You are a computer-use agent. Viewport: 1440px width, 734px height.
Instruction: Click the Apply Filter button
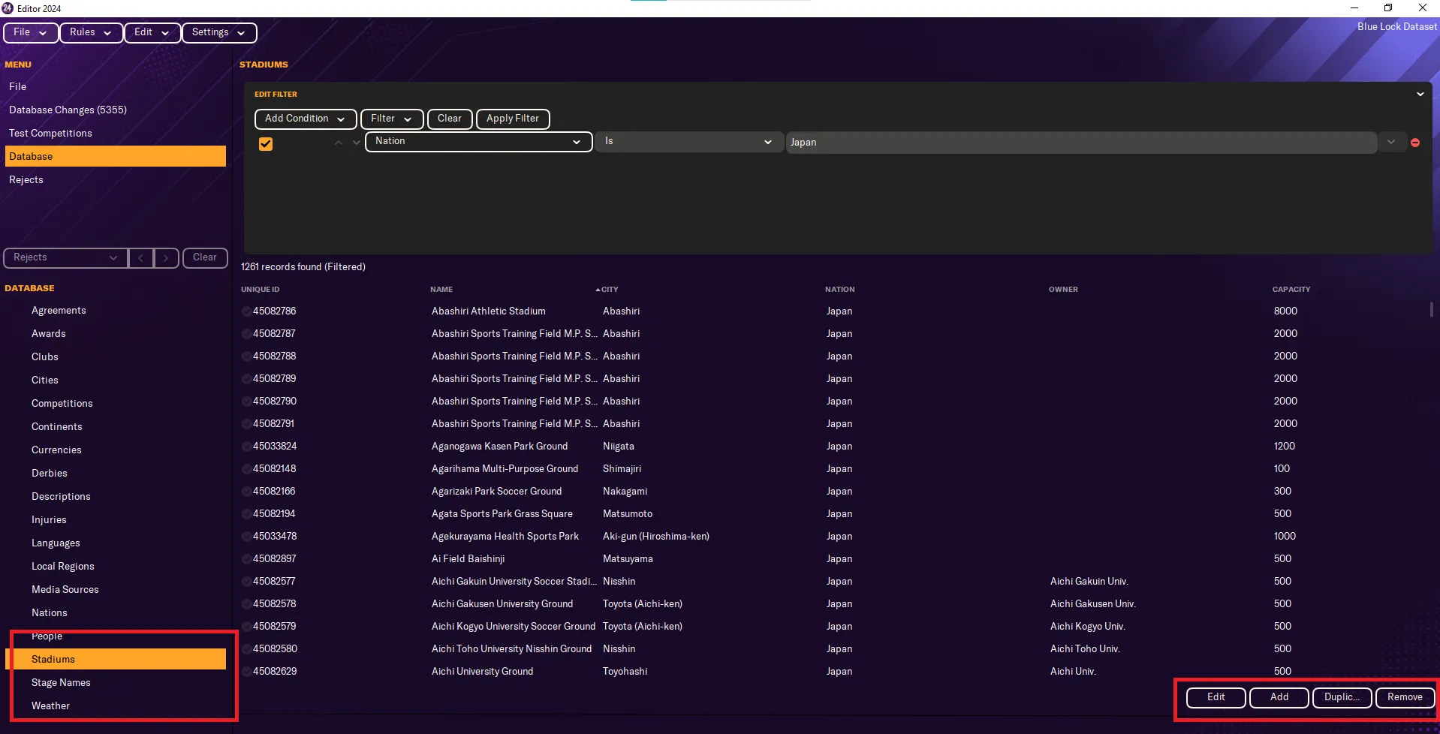pos(512,119)
